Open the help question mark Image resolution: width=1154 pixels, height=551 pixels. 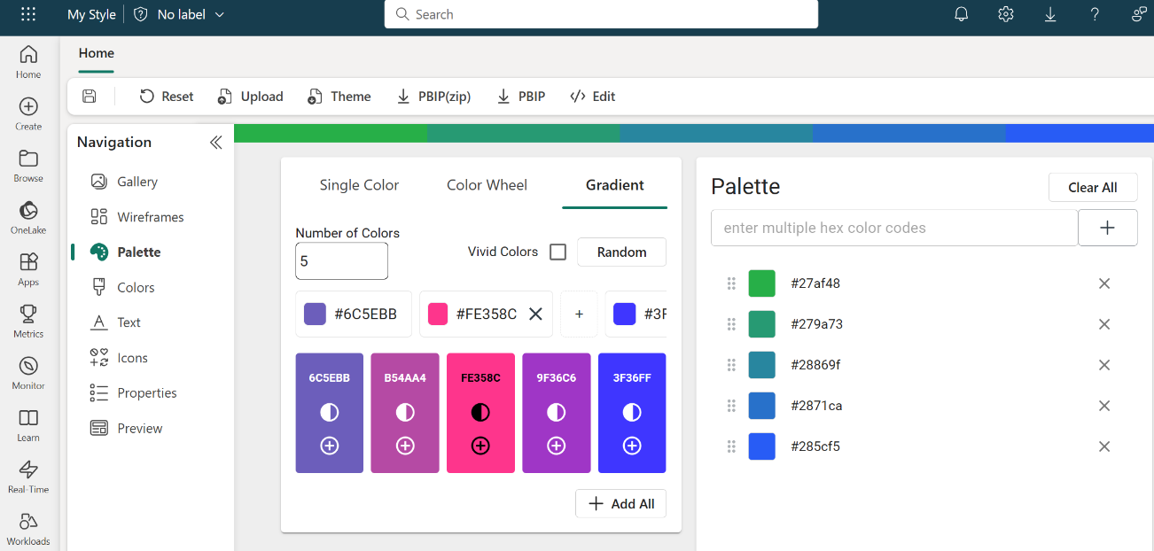(x=1095, y=14)
